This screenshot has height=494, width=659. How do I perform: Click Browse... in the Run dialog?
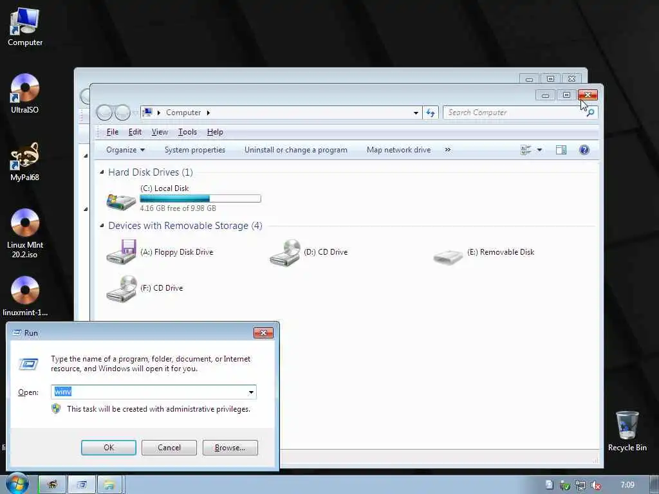[230, 448]
